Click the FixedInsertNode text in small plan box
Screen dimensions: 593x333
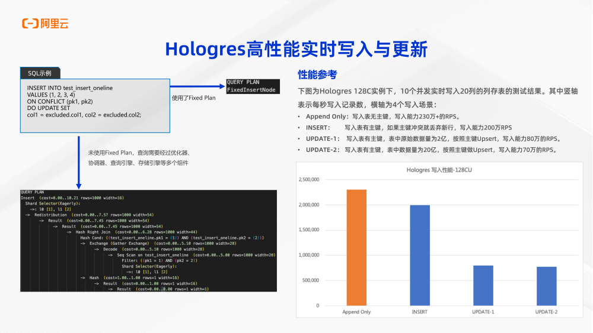251,90
